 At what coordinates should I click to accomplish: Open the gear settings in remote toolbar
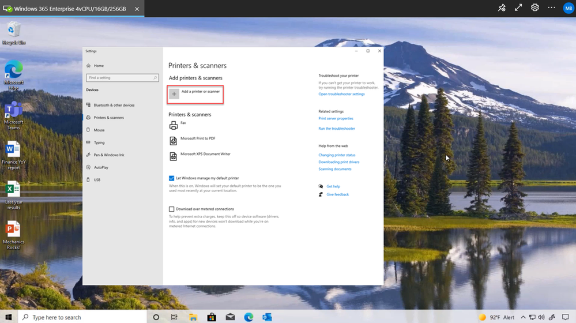(x=535, y=7)
